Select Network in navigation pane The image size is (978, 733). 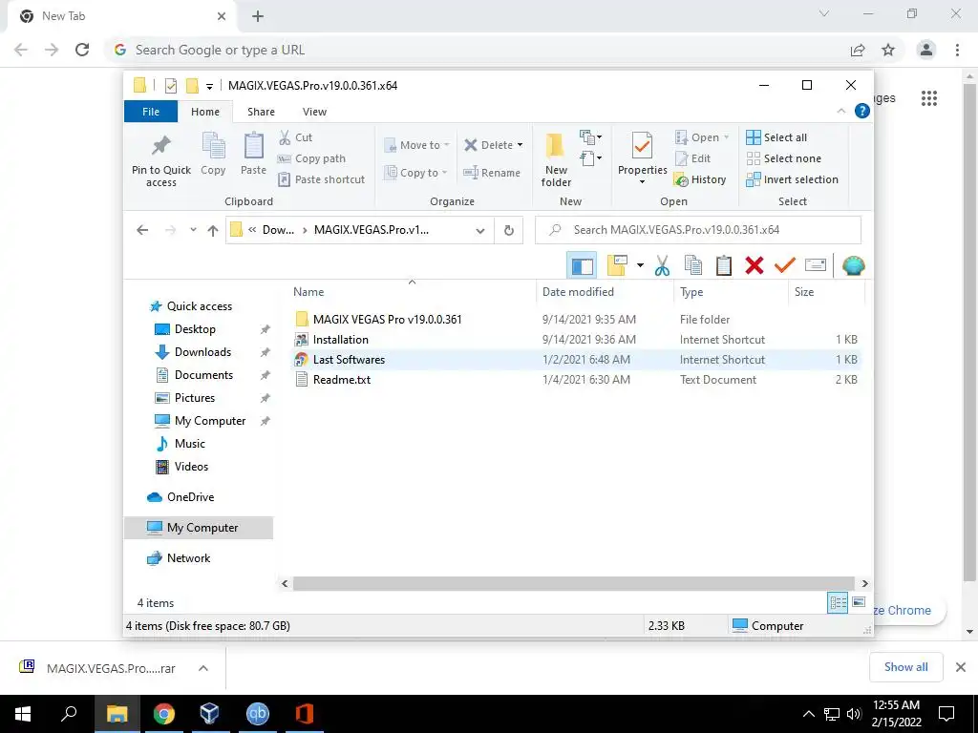(188, 557)
